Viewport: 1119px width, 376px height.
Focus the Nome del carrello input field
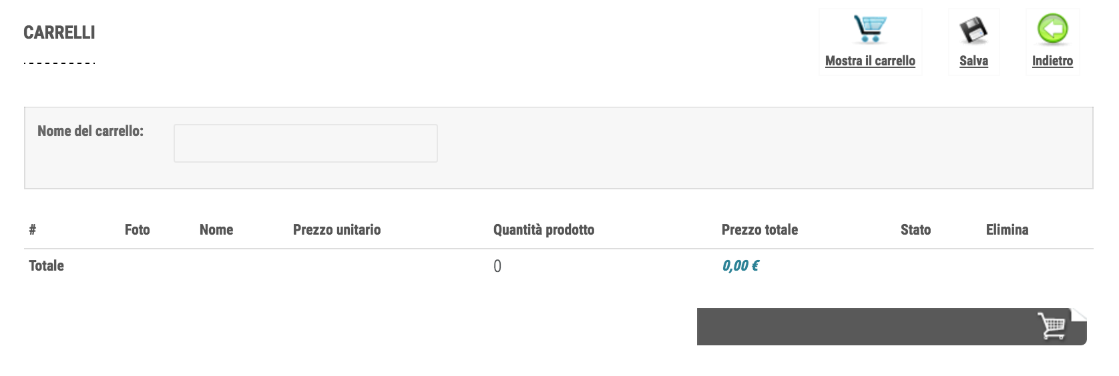pyautogui.click(x=305, y=143)
